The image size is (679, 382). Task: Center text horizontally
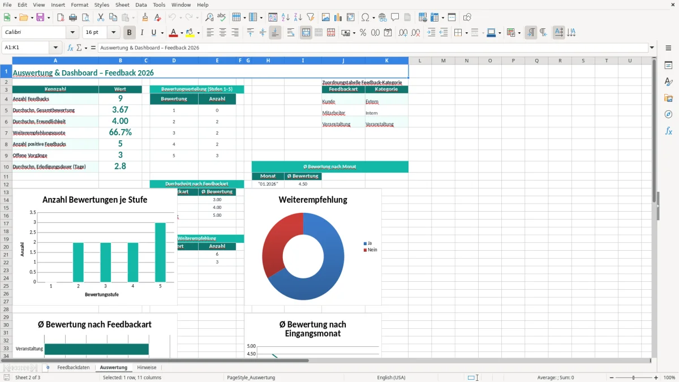click(x=222, y=33)
